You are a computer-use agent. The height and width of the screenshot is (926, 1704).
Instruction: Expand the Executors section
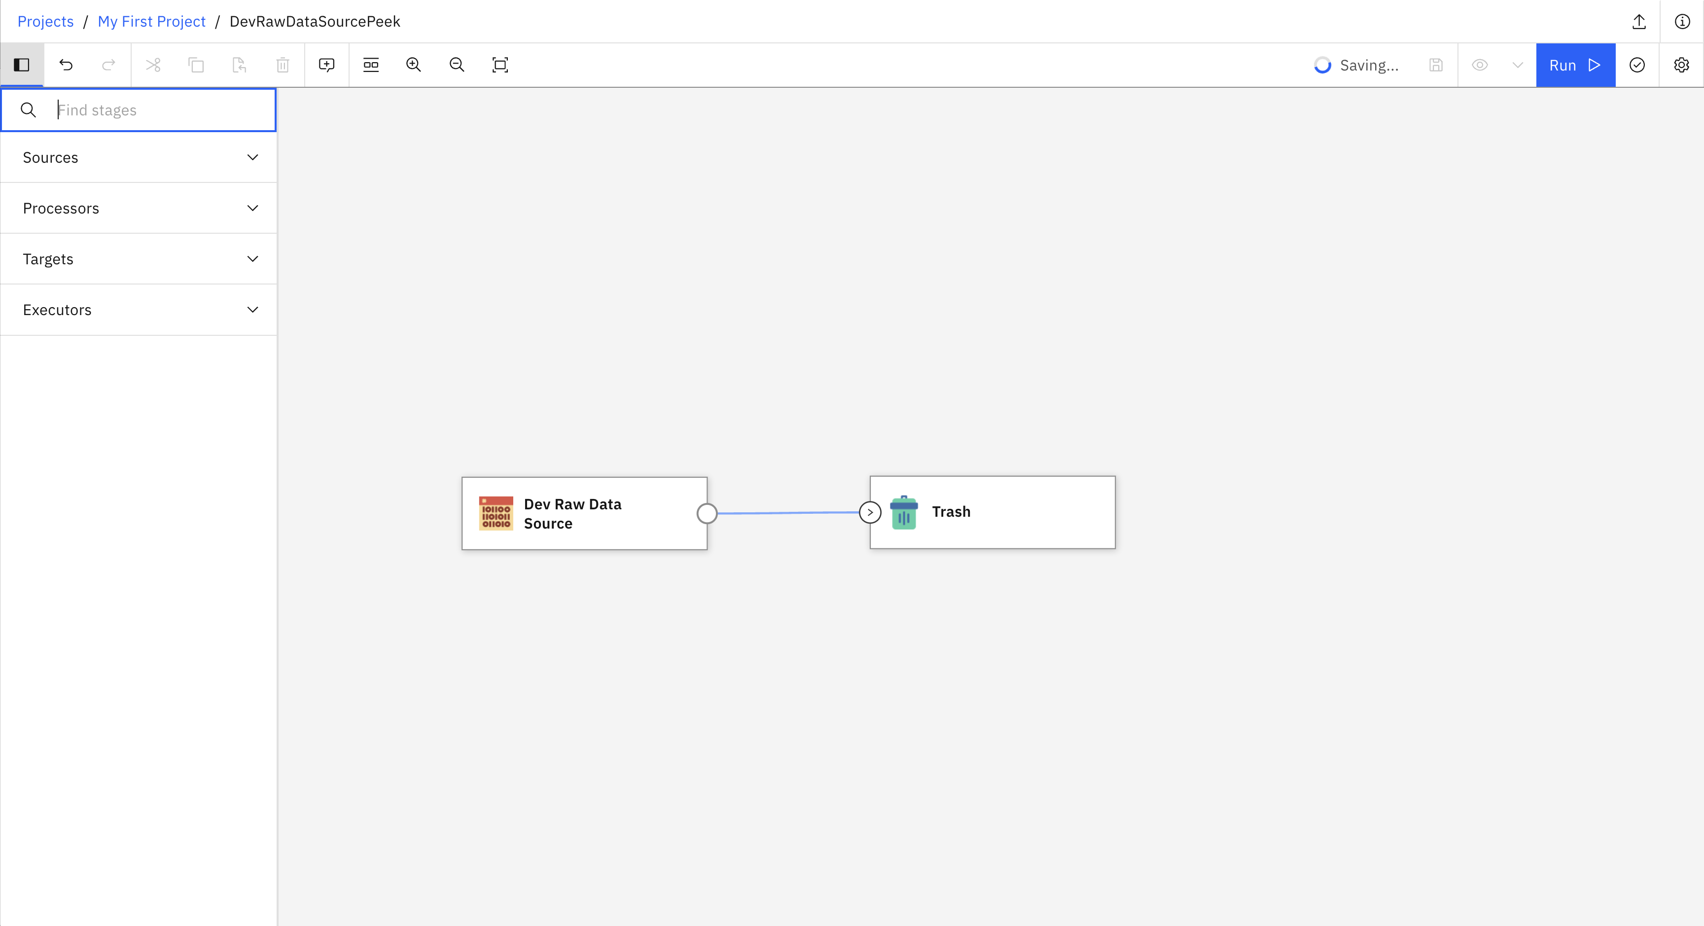click(139, 310)
